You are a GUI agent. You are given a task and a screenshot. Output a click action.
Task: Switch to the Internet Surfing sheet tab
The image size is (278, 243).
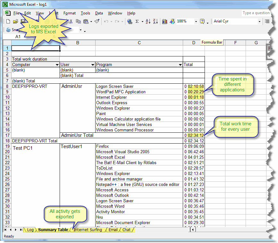click(88, 230)
